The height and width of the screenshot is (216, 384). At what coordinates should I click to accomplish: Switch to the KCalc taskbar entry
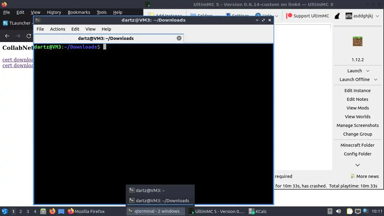pos(258,211)
